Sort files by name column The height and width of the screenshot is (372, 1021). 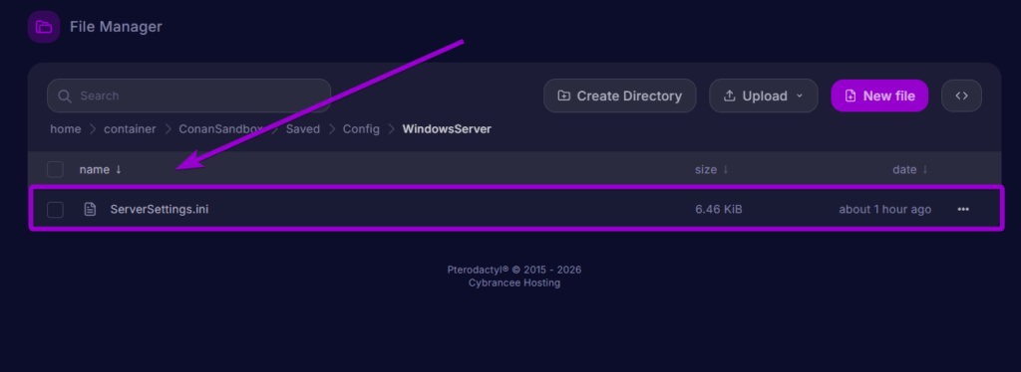pyautogui.click(x=101, y=169)
